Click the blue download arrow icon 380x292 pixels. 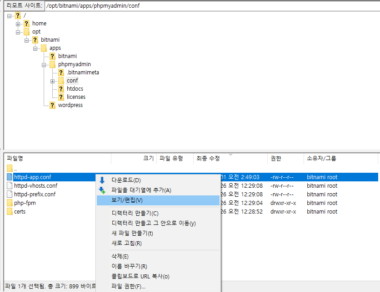click(x=102, y=180)
